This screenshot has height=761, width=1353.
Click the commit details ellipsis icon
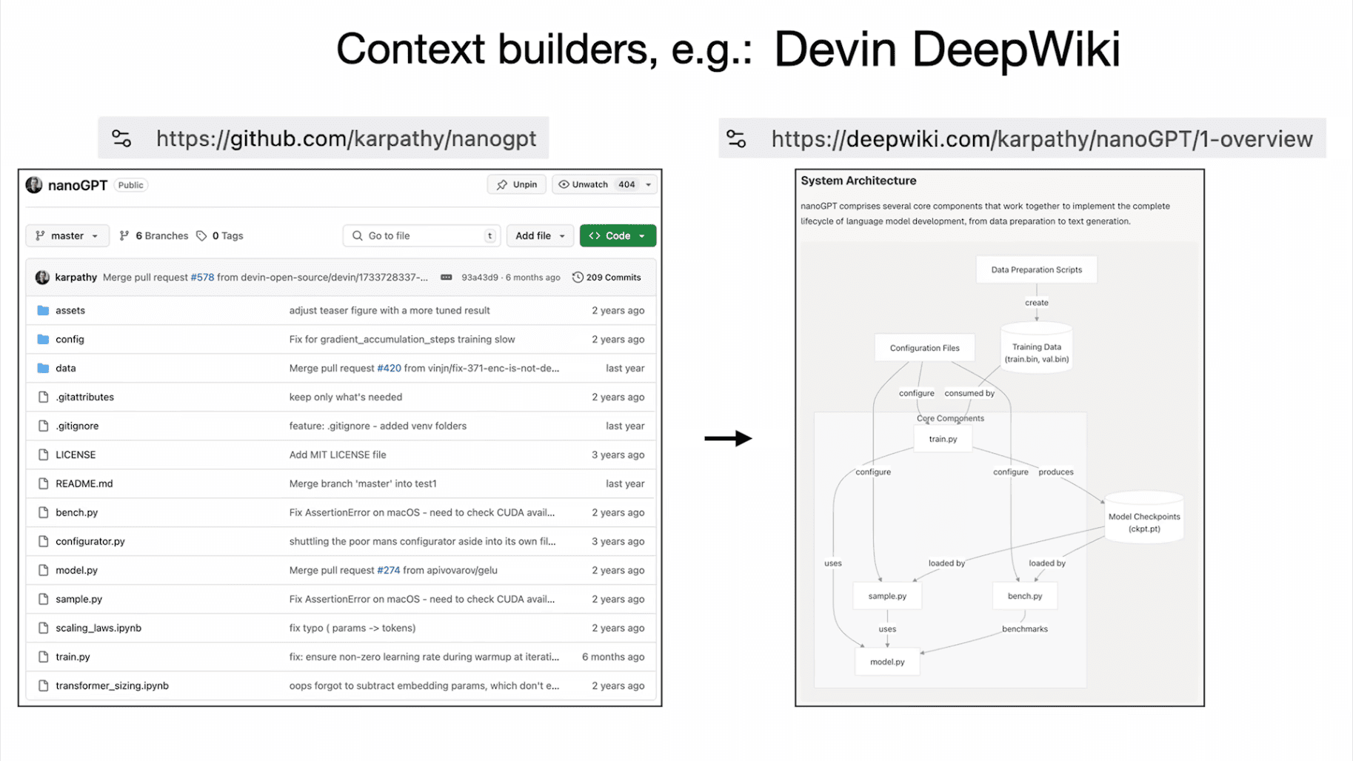click(x=446, y=277)
